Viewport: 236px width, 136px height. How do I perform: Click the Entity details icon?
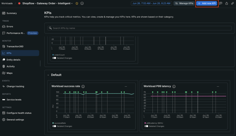[4, 60]
